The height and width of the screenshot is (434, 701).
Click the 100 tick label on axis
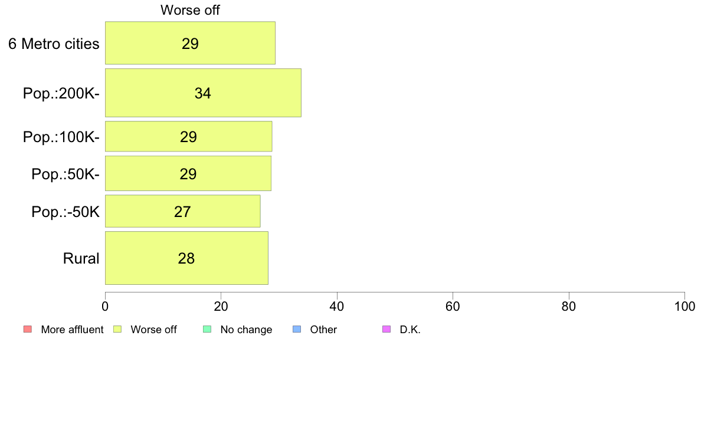tap(684, 306)
